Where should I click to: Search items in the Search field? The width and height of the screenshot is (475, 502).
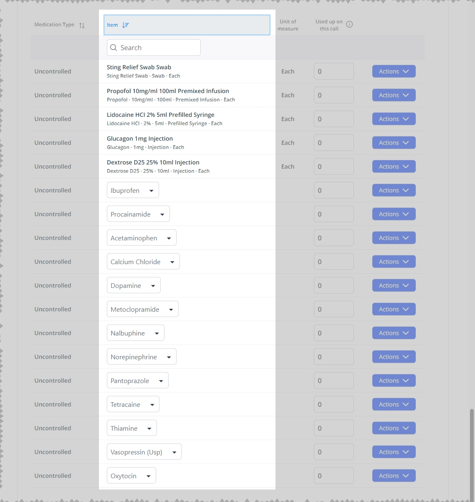(154, 48)
